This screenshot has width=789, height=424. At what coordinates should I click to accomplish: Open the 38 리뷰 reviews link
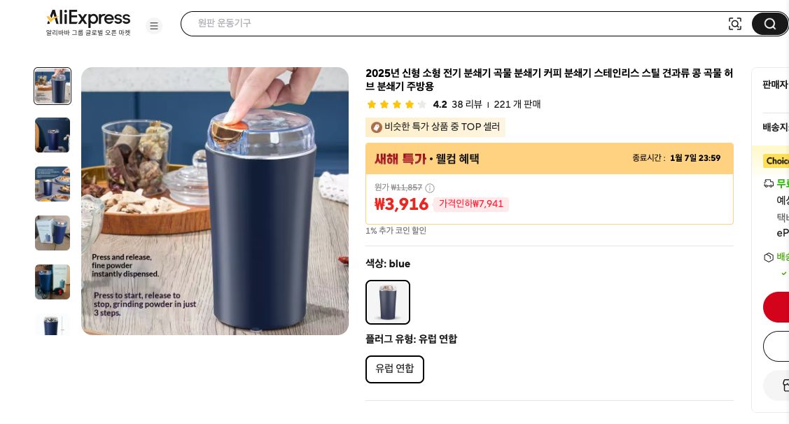(x=467, y=104)
